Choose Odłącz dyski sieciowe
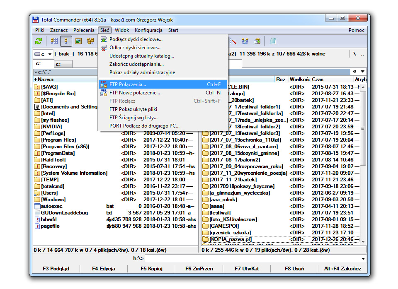 (x=163, y=48)
